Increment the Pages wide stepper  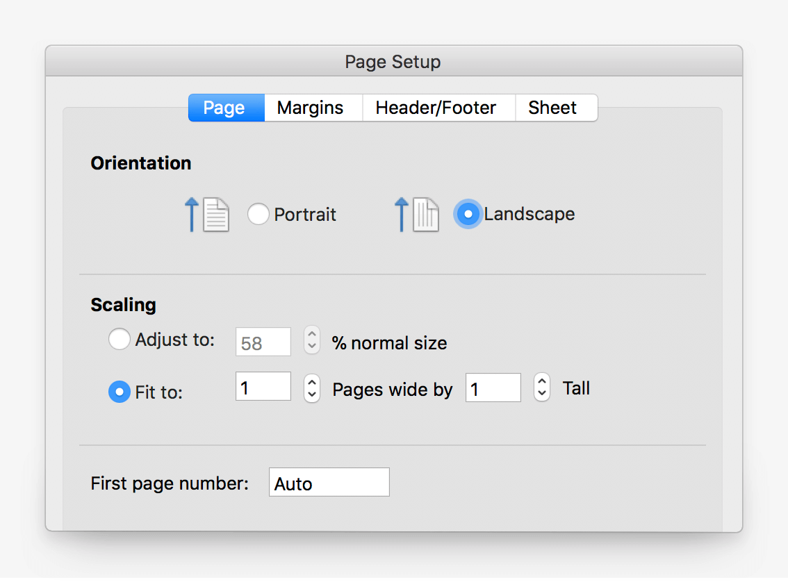point(312,381)
